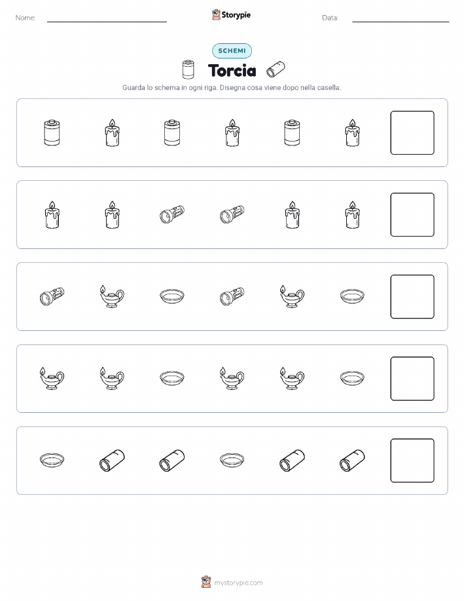
Task: Click the second oil lamp in row four
Action: 112,378
